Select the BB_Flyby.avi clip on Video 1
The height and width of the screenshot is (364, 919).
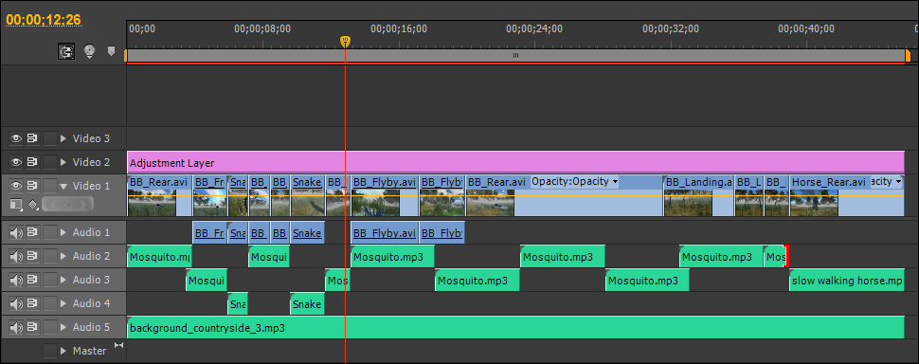pyautogui.click(x=385, y=196)
